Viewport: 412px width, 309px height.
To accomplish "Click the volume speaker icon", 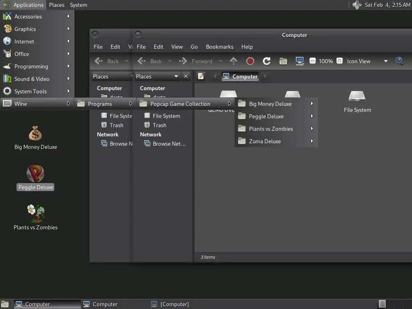I will coord(357,5).
